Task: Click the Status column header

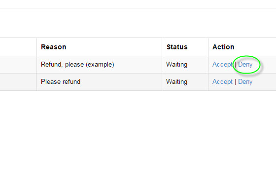Action: (177, 47)
